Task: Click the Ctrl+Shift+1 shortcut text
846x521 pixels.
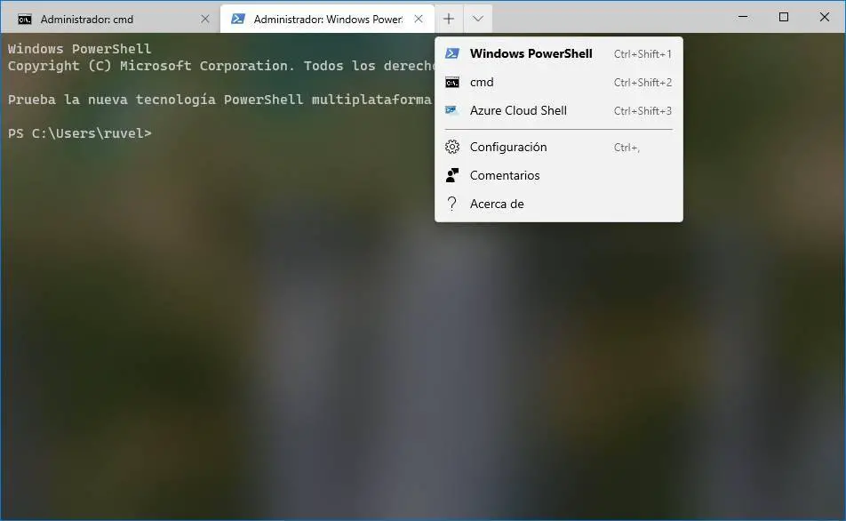Action: coord(642,54)
